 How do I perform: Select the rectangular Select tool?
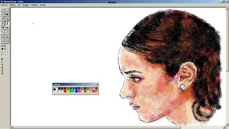tap(7, 10)
